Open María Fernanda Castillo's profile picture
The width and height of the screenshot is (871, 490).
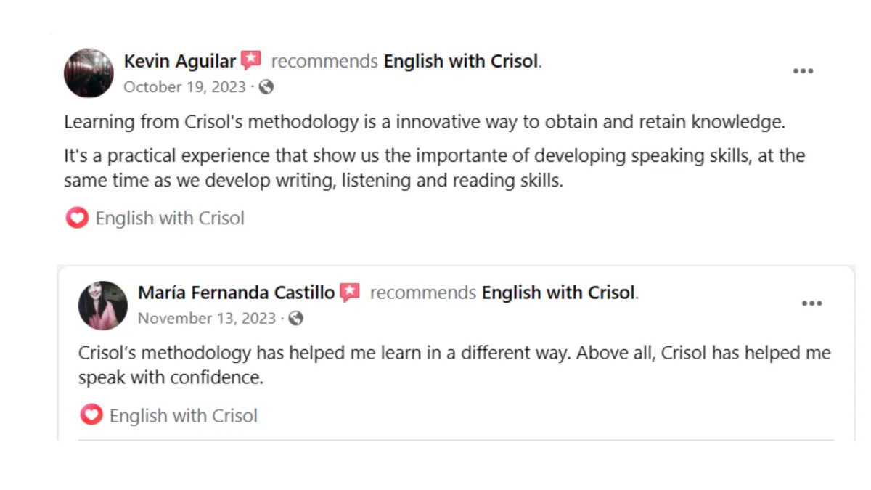(103, 306)
